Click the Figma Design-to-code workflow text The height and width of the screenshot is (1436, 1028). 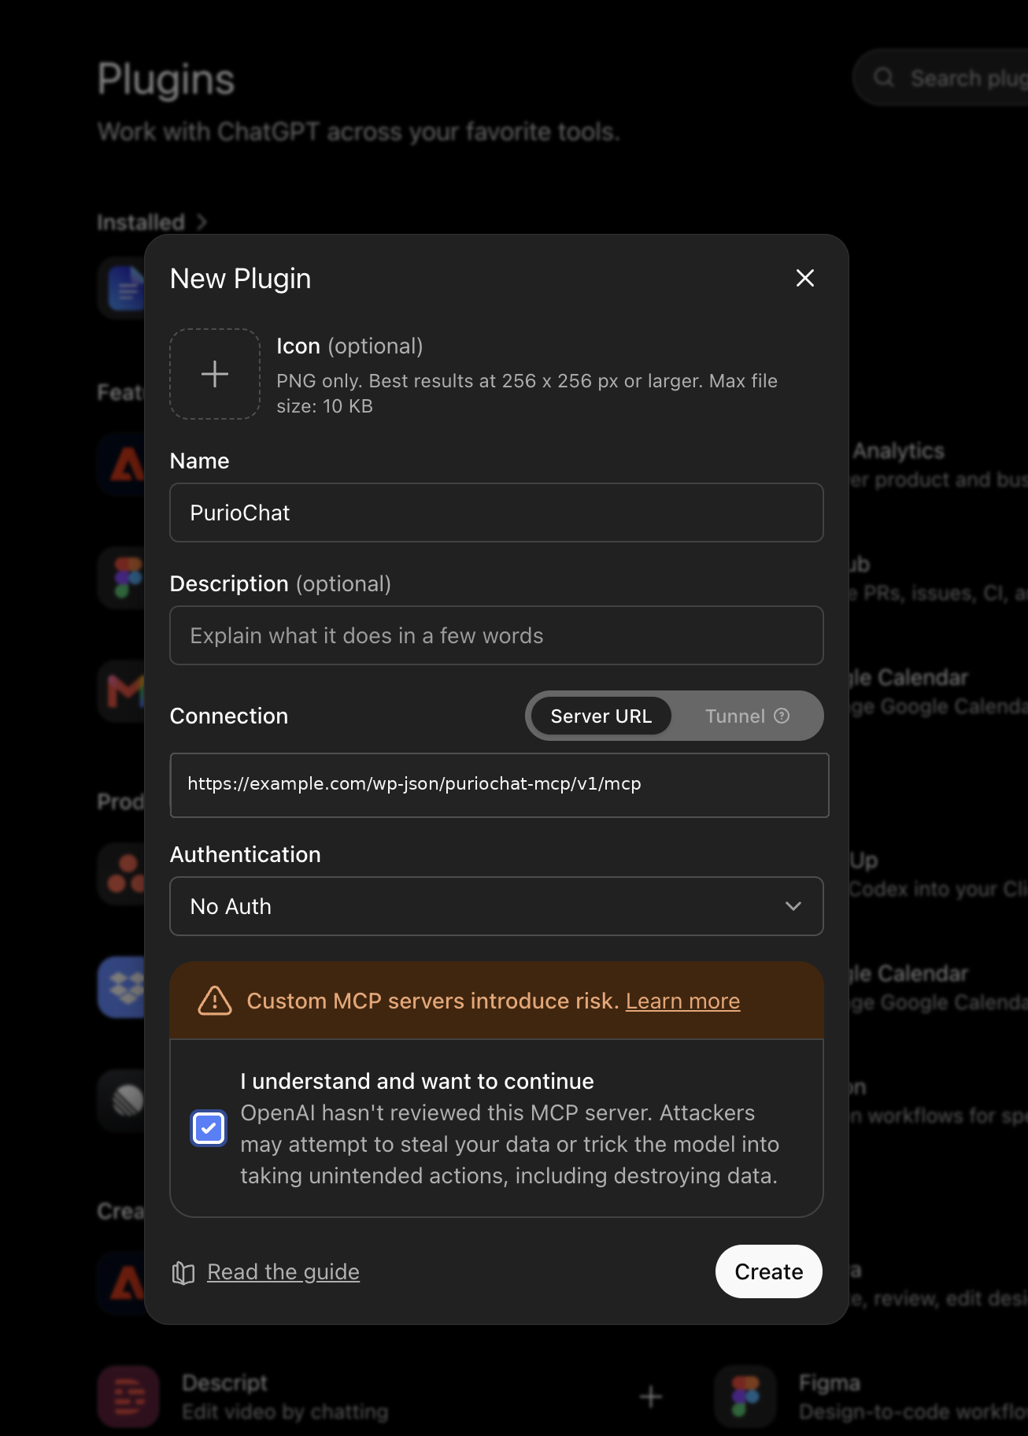913,1412
